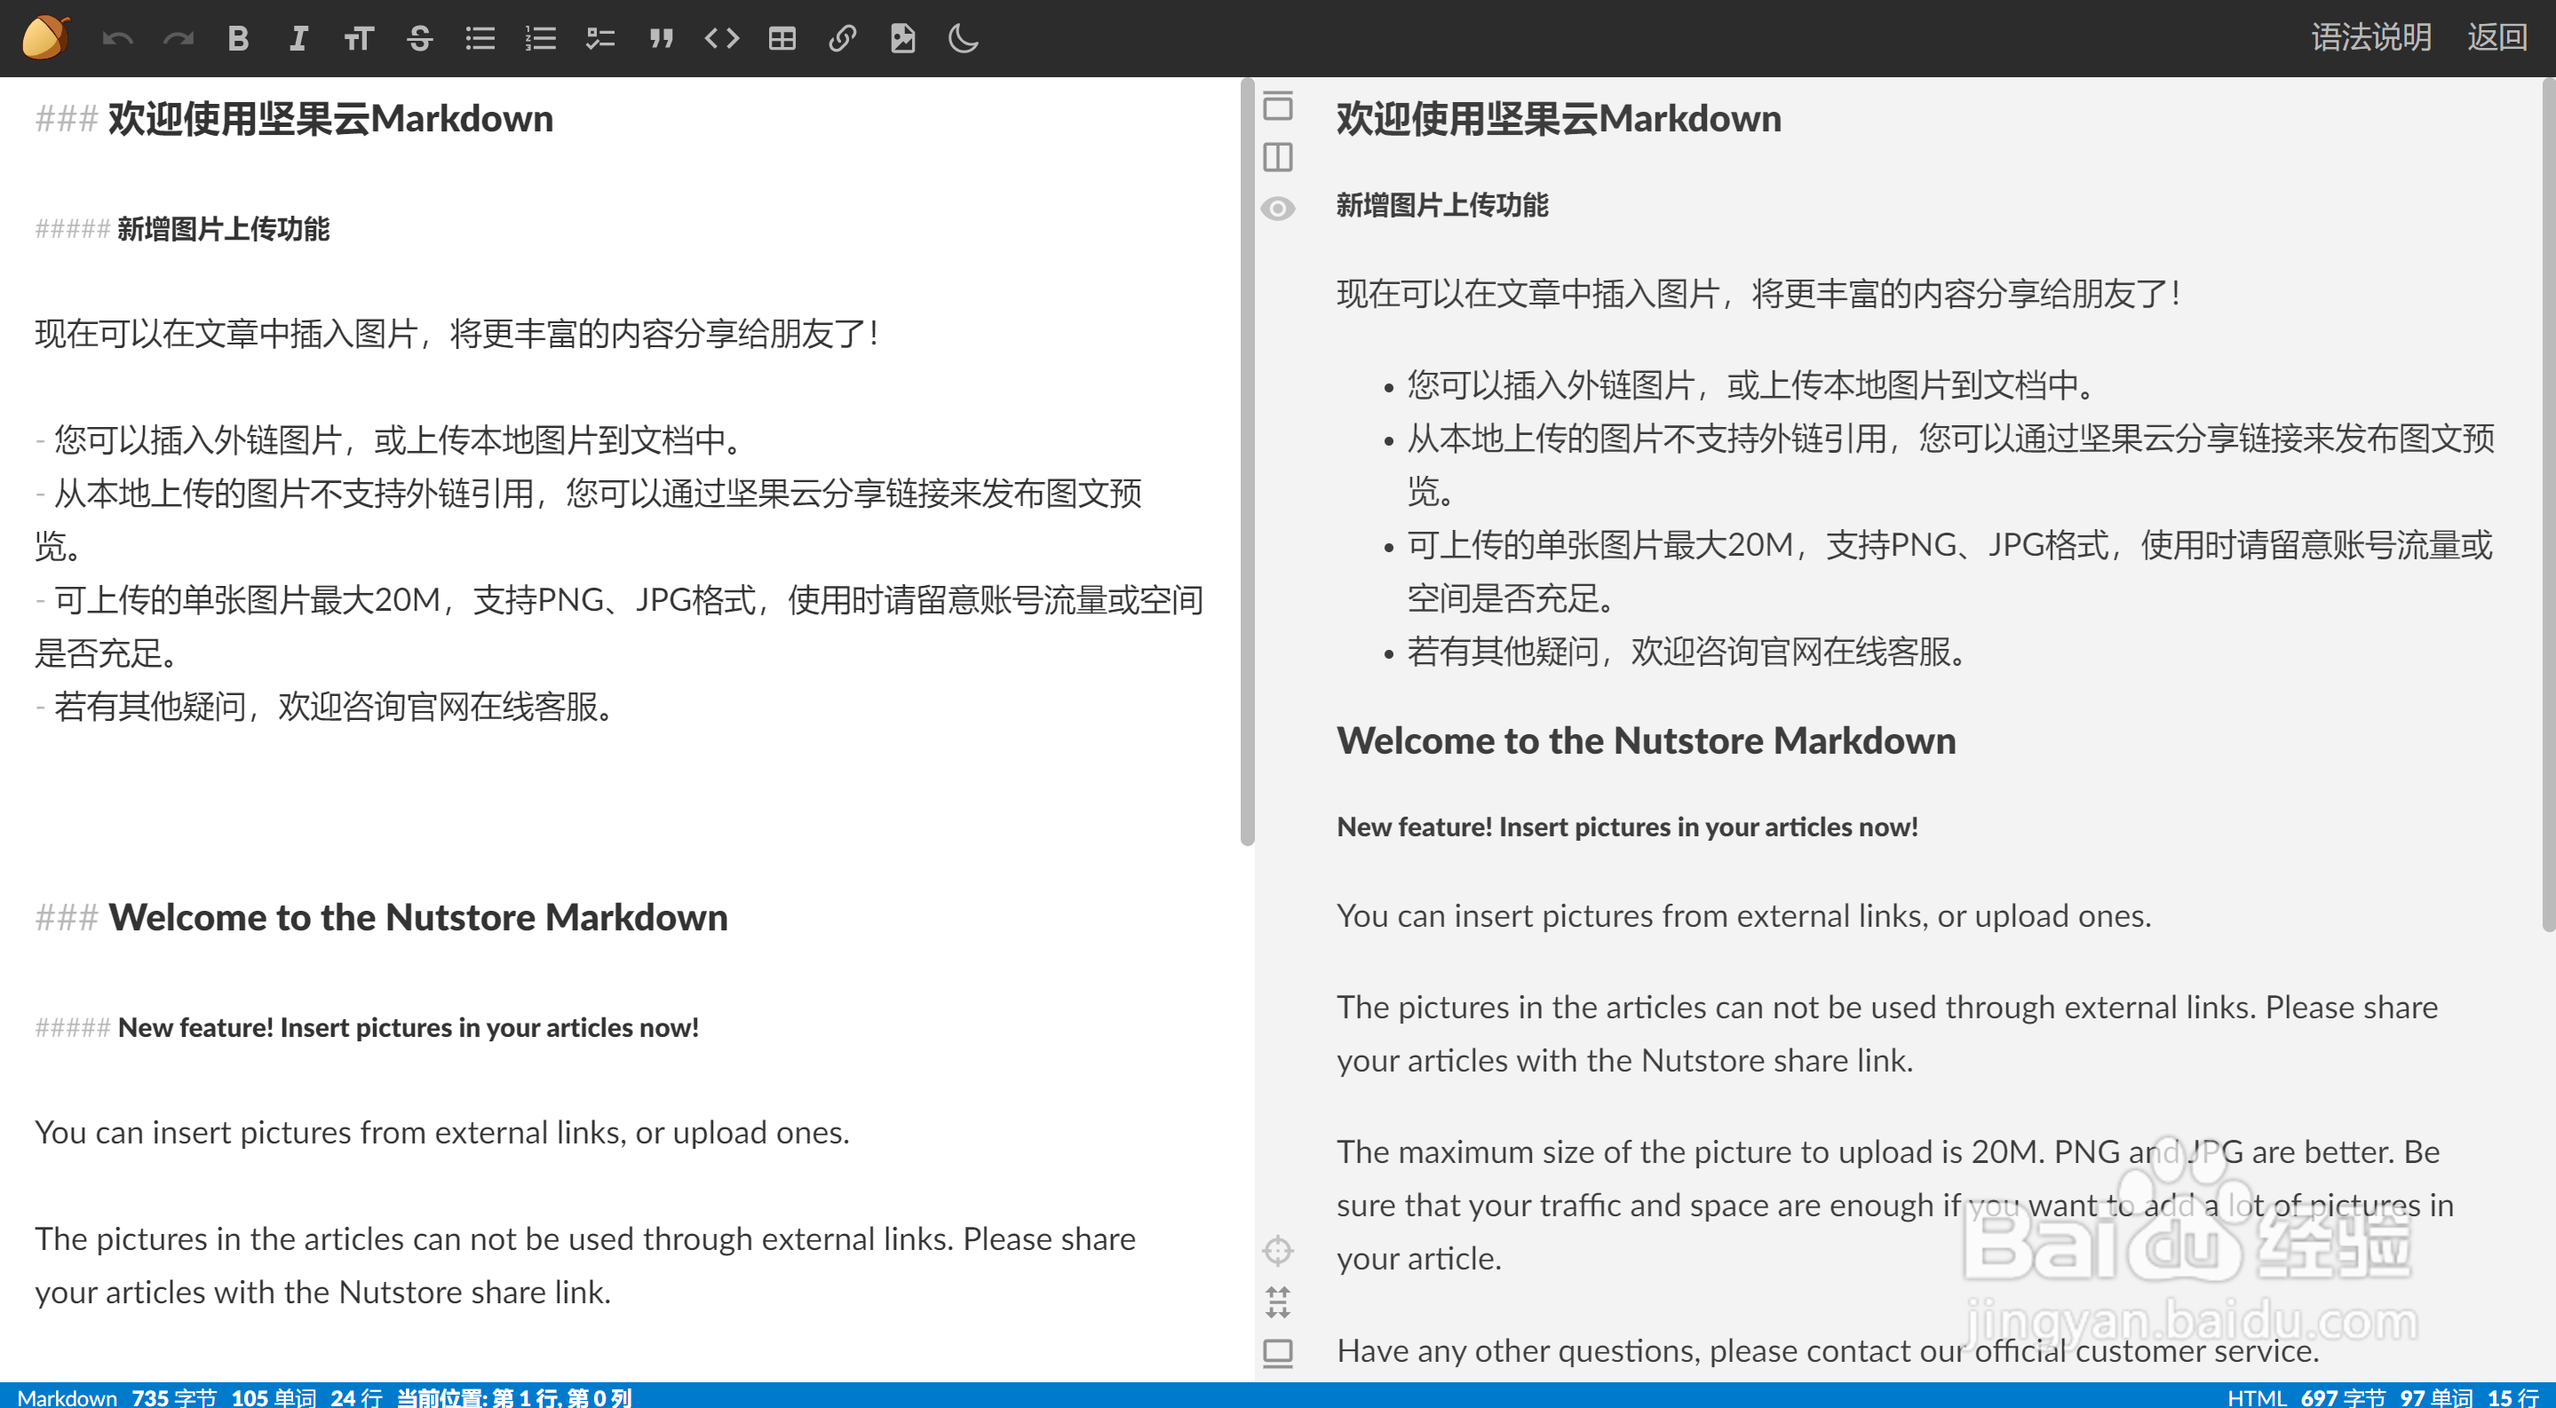This screenshot has width=2556, height=1408.
Task: Insert a task checklist
Action: [x=600, y=39]
